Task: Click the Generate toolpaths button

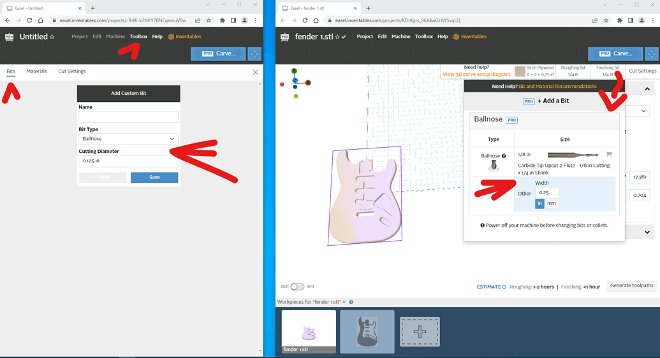Action: [x=631, y=286]
